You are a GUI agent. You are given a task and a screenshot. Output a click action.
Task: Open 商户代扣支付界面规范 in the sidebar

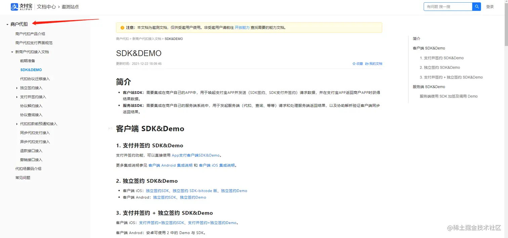point(34,43)
